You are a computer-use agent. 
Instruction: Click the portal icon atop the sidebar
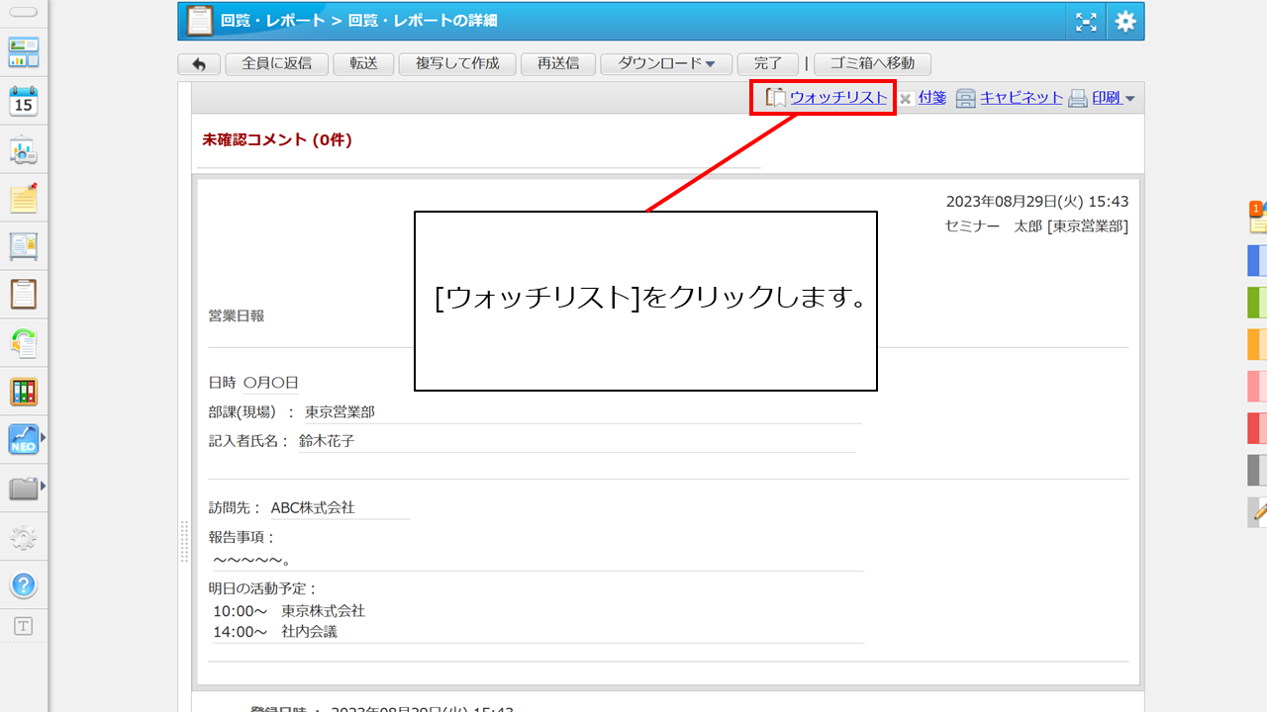click(24, 52)
